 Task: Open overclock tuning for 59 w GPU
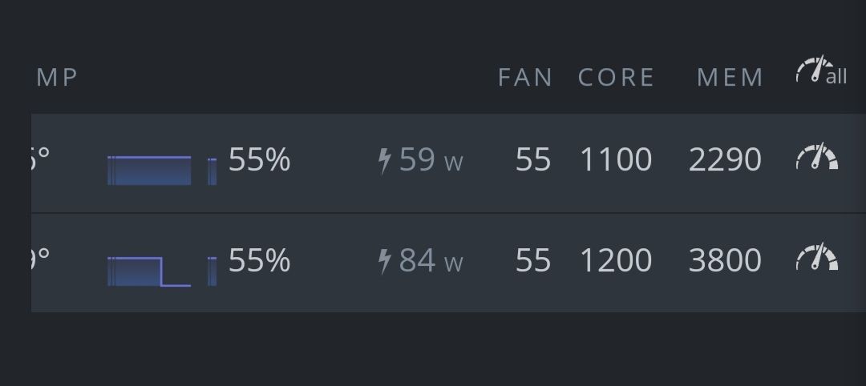[817, 157]
